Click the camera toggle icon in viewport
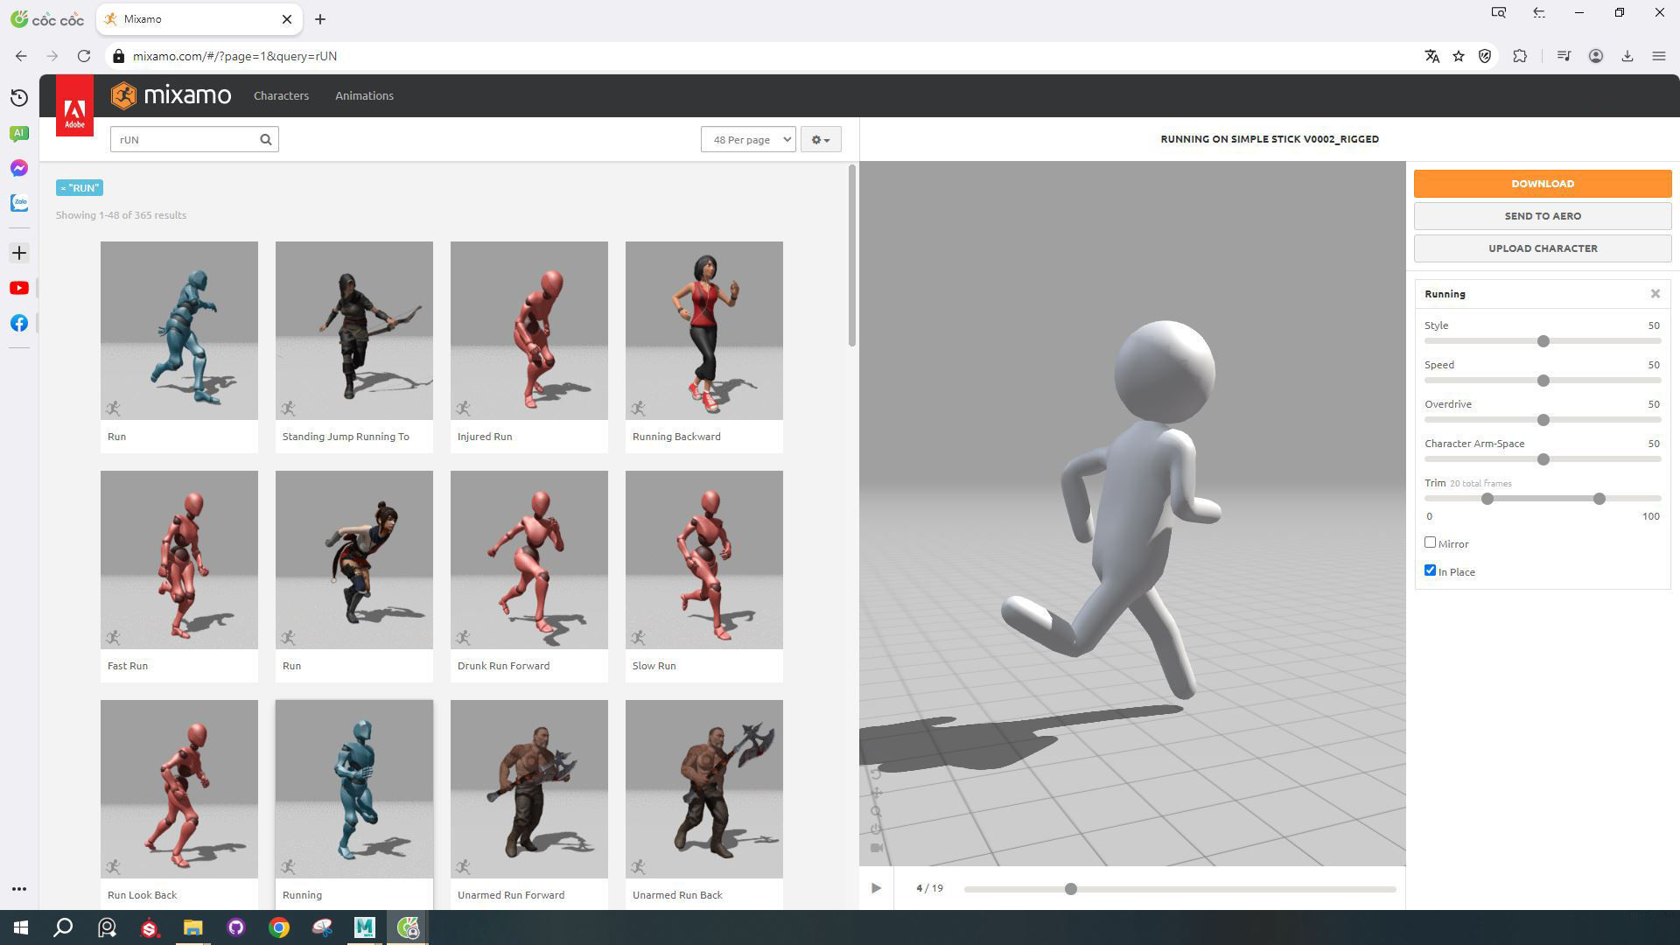Viewport: 1680px width, 945px height. click(x=876, y=848)
